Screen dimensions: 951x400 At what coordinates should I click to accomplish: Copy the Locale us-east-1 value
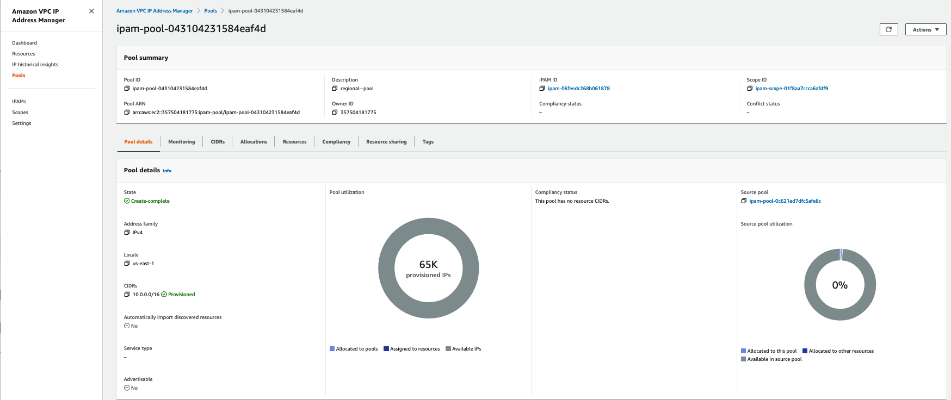127,264
